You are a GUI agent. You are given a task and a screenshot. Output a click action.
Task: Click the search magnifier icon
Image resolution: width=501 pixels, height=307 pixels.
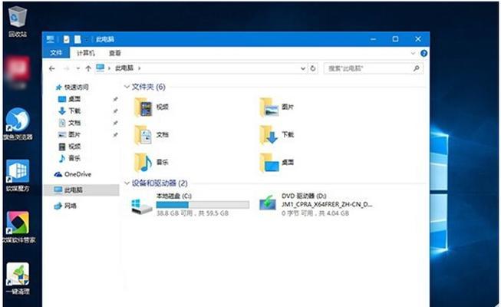417,68
